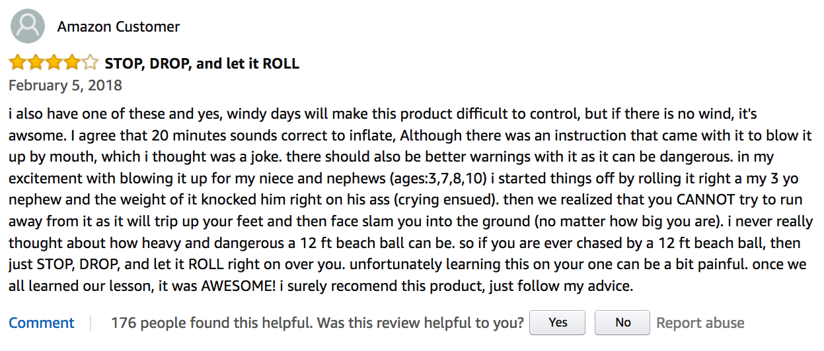The height and width of the screenshot is (351, 824).
Task: Click the third gold star in the rating
Action: tap(53, 63)
